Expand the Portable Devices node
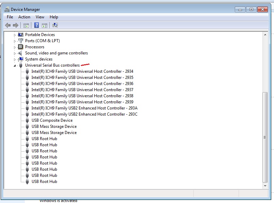The image size is (274, 203). tap(15, 35)
